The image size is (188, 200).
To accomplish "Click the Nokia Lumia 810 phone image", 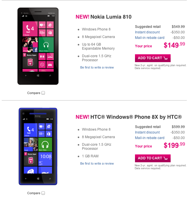I will (x=38, y=46).
